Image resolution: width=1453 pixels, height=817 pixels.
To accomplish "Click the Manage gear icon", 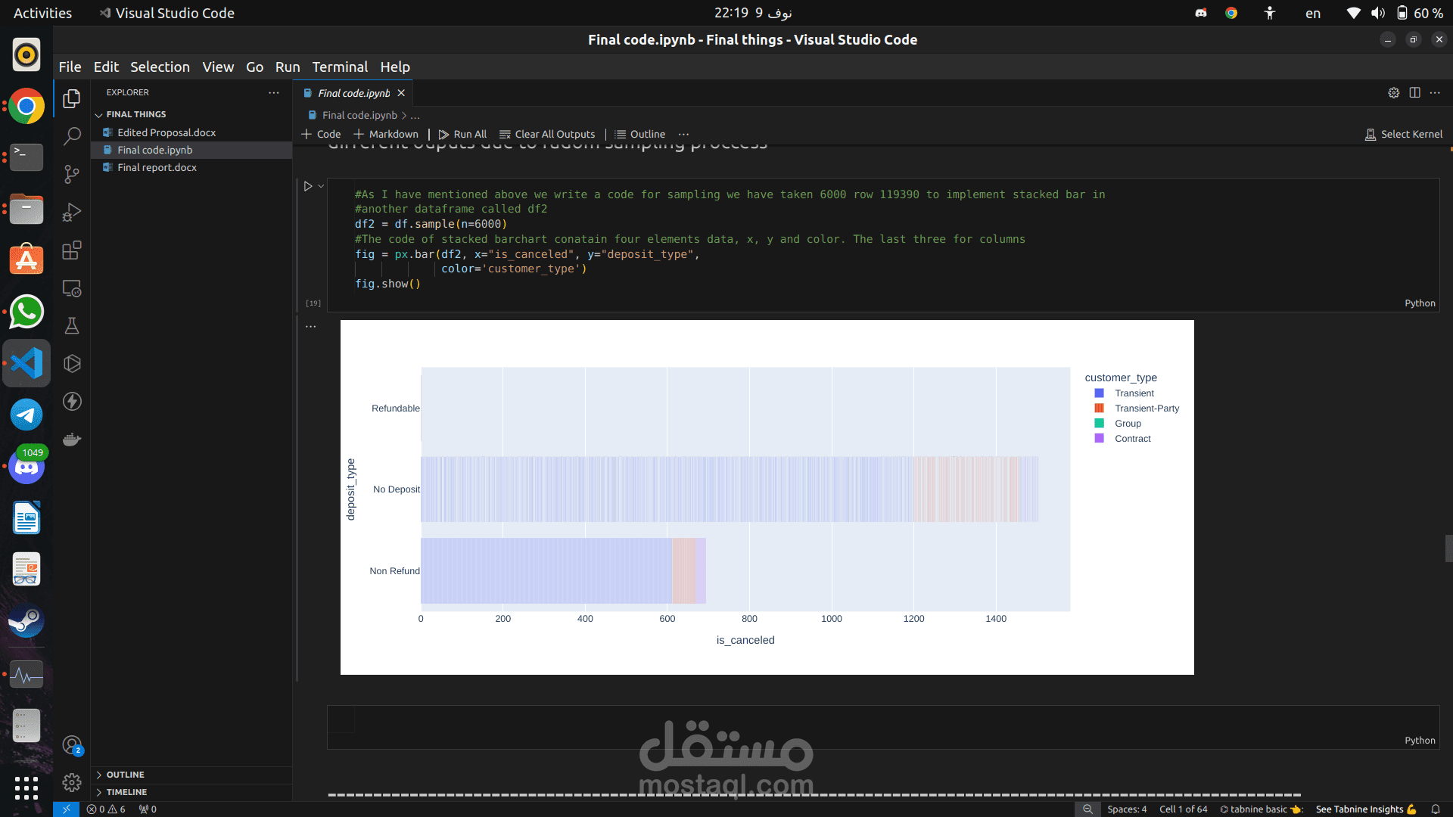I will pos(72,782).
